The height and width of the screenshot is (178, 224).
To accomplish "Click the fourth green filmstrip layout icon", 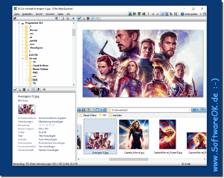I will point(144,14).
